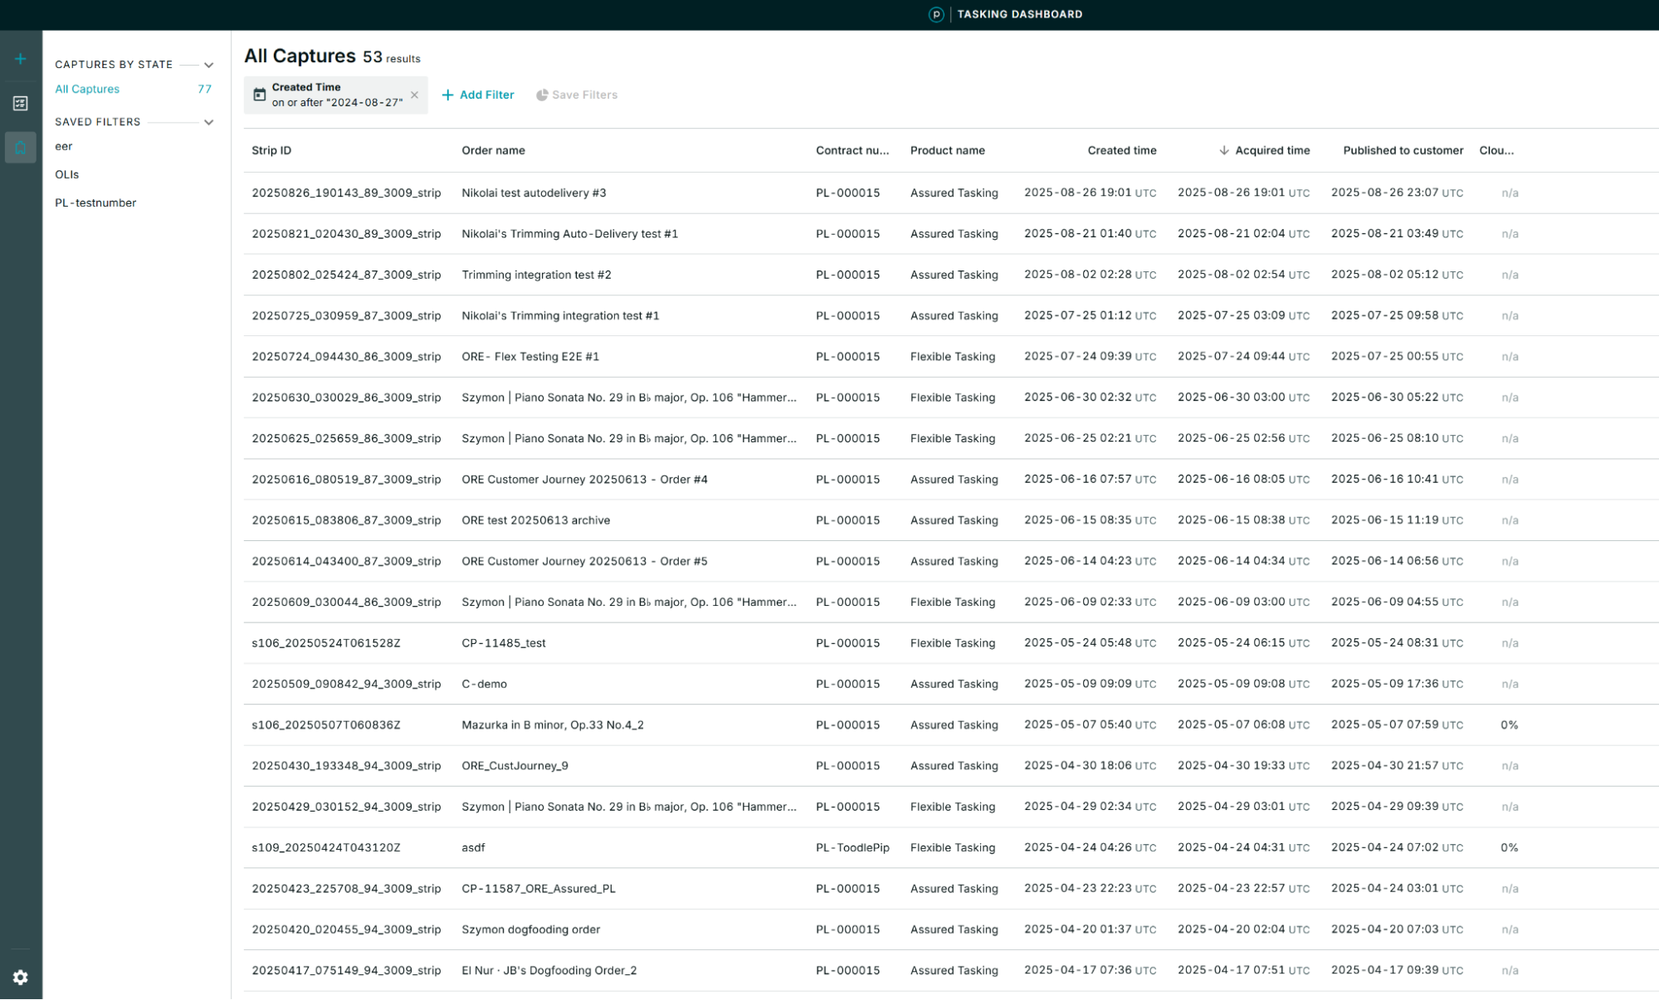
Task: Open the checklist orders icon in sidebar
Action: click(21, 104)
